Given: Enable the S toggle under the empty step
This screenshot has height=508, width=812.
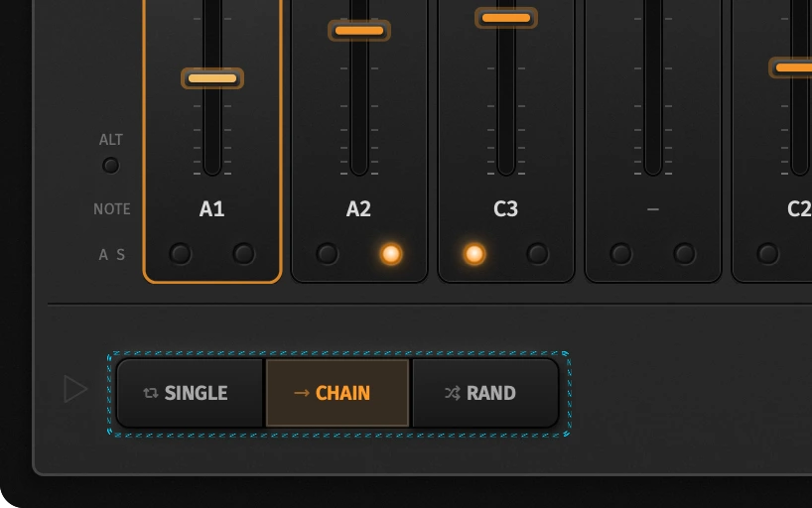Looking at the screenshot, I should (x=685, y=254).
